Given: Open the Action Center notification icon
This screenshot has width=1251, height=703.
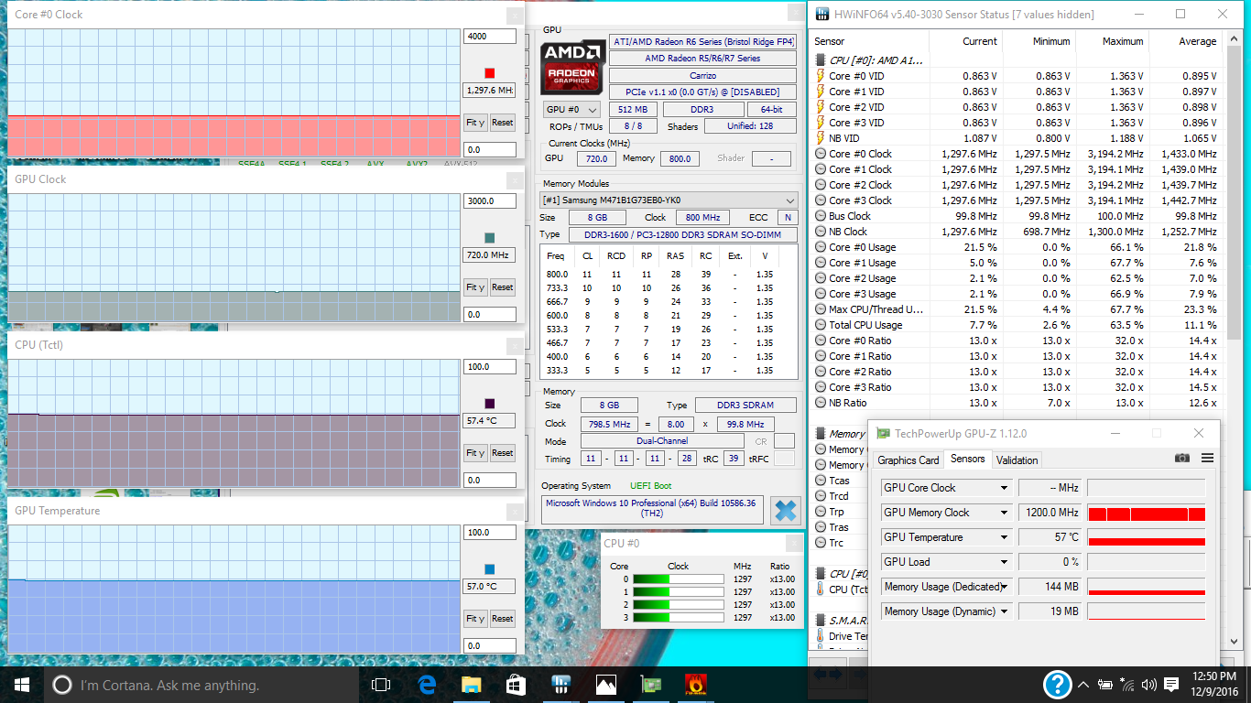Looking at the screenshot, I should (x=1172, y=684).
